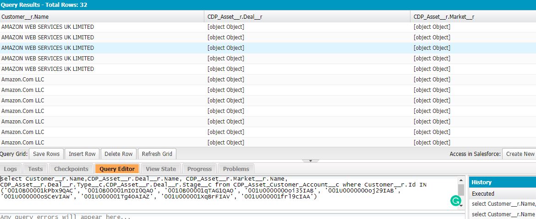The image size is (536, 219).
Task: Click the query editor scrollbar up arrow
Action: [461, 180]
